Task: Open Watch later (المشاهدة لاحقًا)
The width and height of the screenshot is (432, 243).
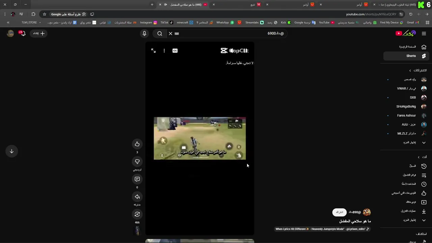Action: pos(406,184)
